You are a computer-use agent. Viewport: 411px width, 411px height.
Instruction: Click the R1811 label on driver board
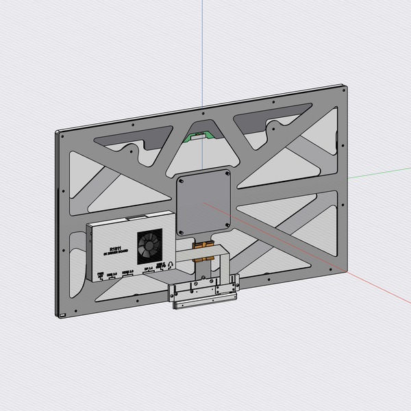coord(115,249)
